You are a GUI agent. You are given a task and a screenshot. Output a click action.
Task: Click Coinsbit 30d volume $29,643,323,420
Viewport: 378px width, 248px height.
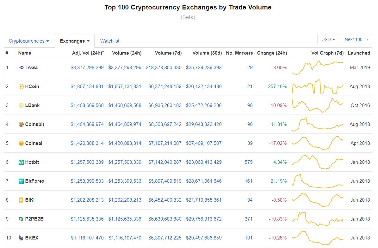pos(204,124)
